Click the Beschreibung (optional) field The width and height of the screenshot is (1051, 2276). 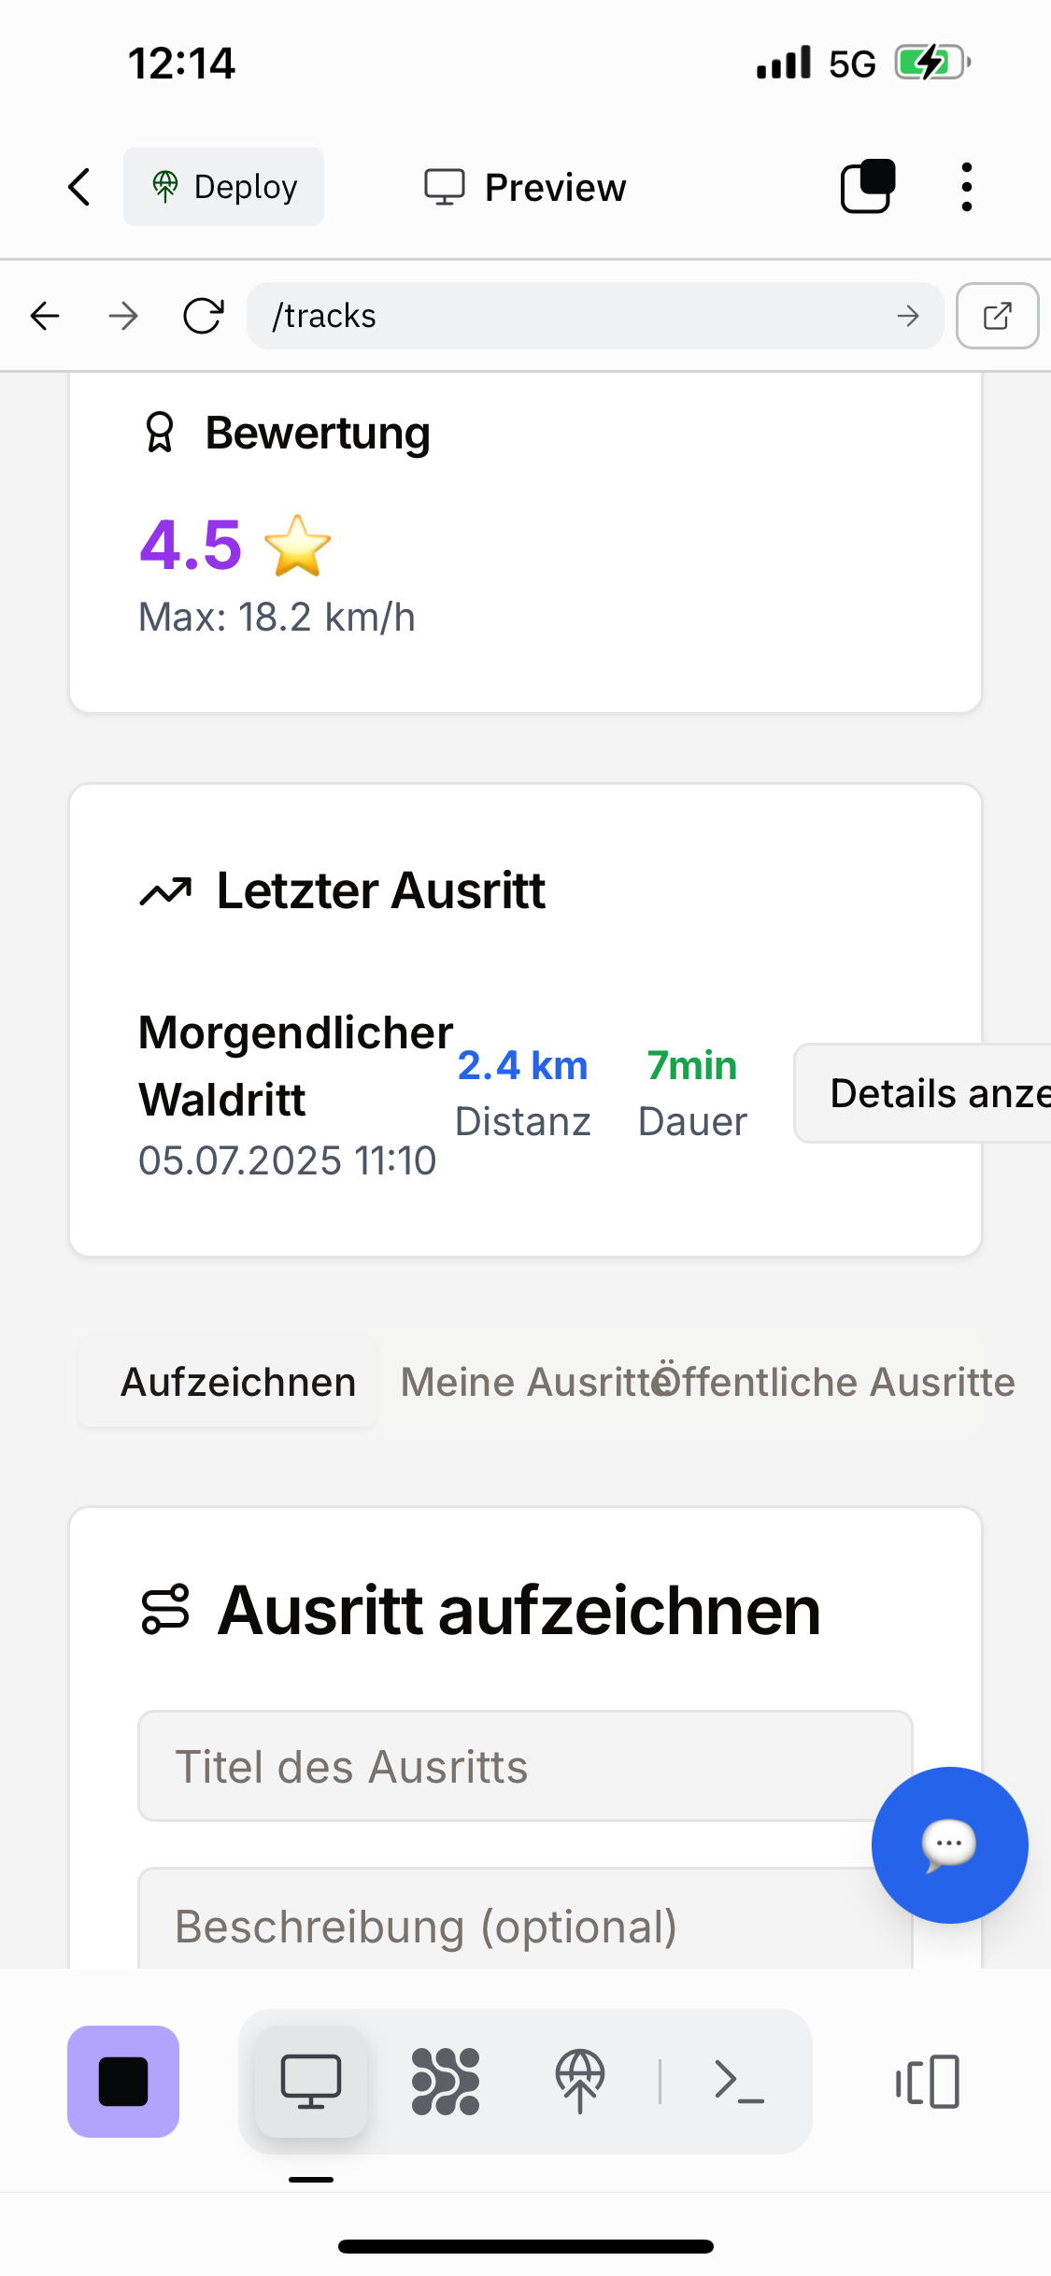pos(504,1925)
